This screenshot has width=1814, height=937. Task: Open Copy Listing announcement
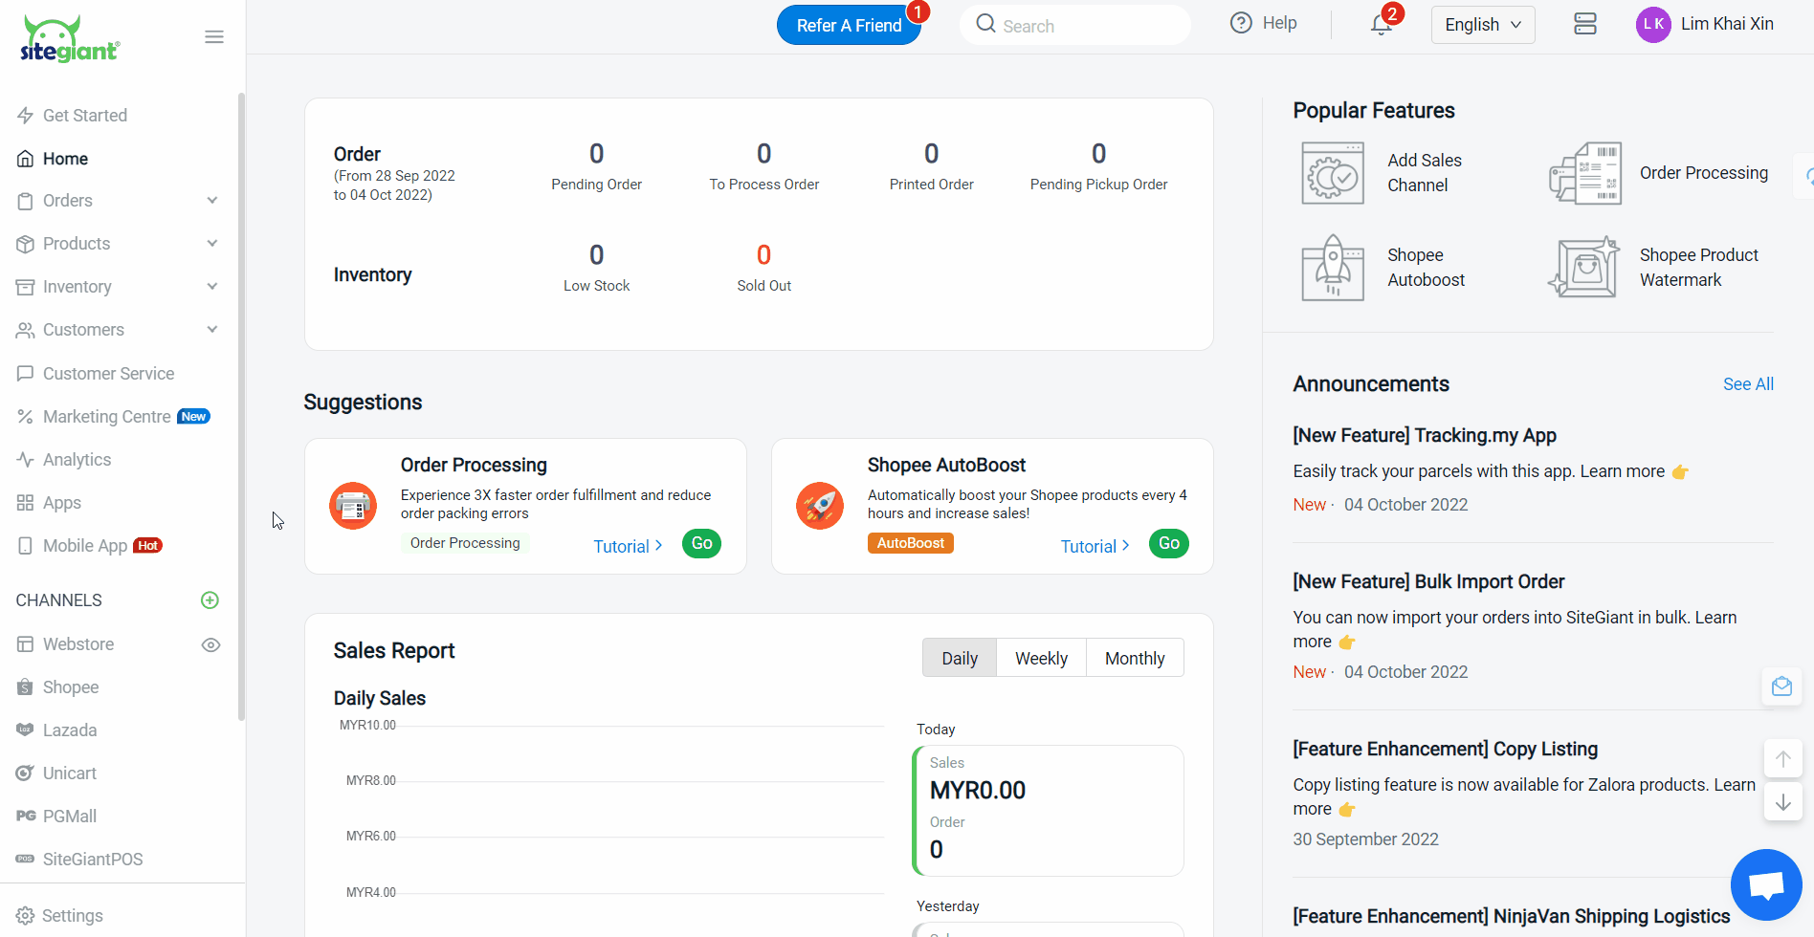coord(1445,749)
